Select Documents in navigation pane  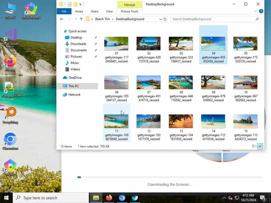tap(79, 50)
